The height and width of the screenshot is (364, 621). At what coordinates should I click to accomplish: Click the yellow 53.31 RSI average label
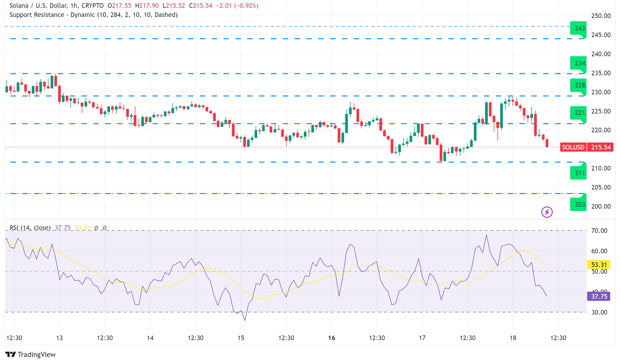(599, 265)
